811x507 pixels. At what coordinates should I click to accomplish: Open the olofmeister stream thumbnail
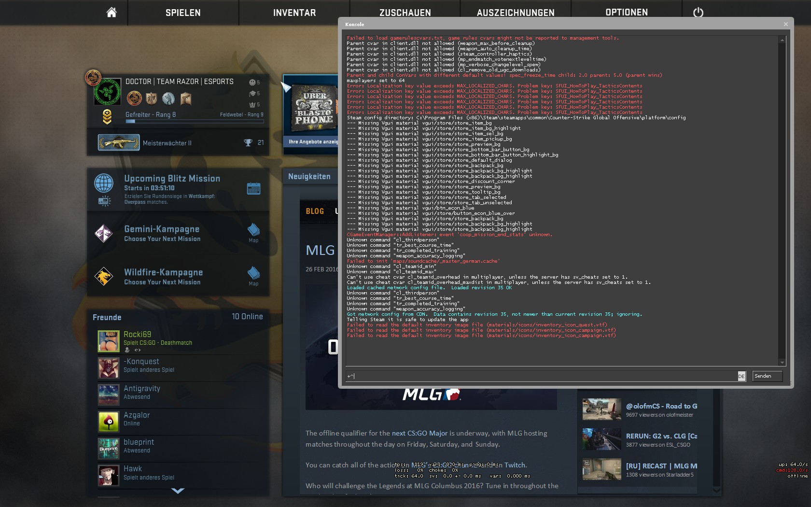pos(601,409)
